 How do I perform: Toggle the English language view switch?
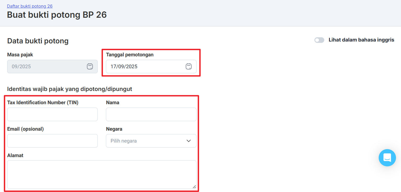pyautogui.click(x=319, y=40)
